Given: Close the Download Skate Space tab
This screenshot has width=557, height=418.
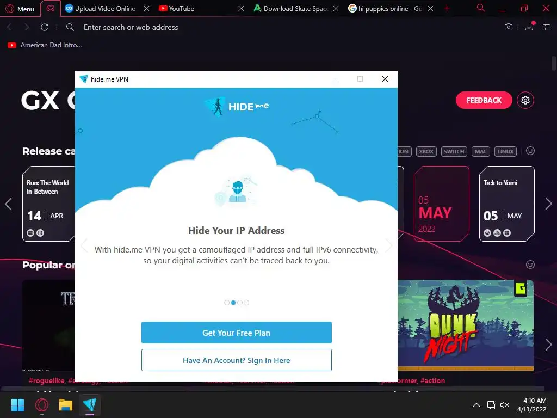Looking at the screenshot, I should click(336, 9).
